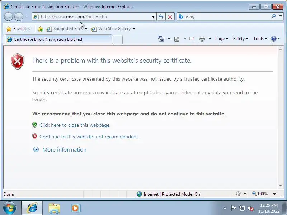
Task: Click the green shield icon beside close link
Action: [x=35, y=125]
